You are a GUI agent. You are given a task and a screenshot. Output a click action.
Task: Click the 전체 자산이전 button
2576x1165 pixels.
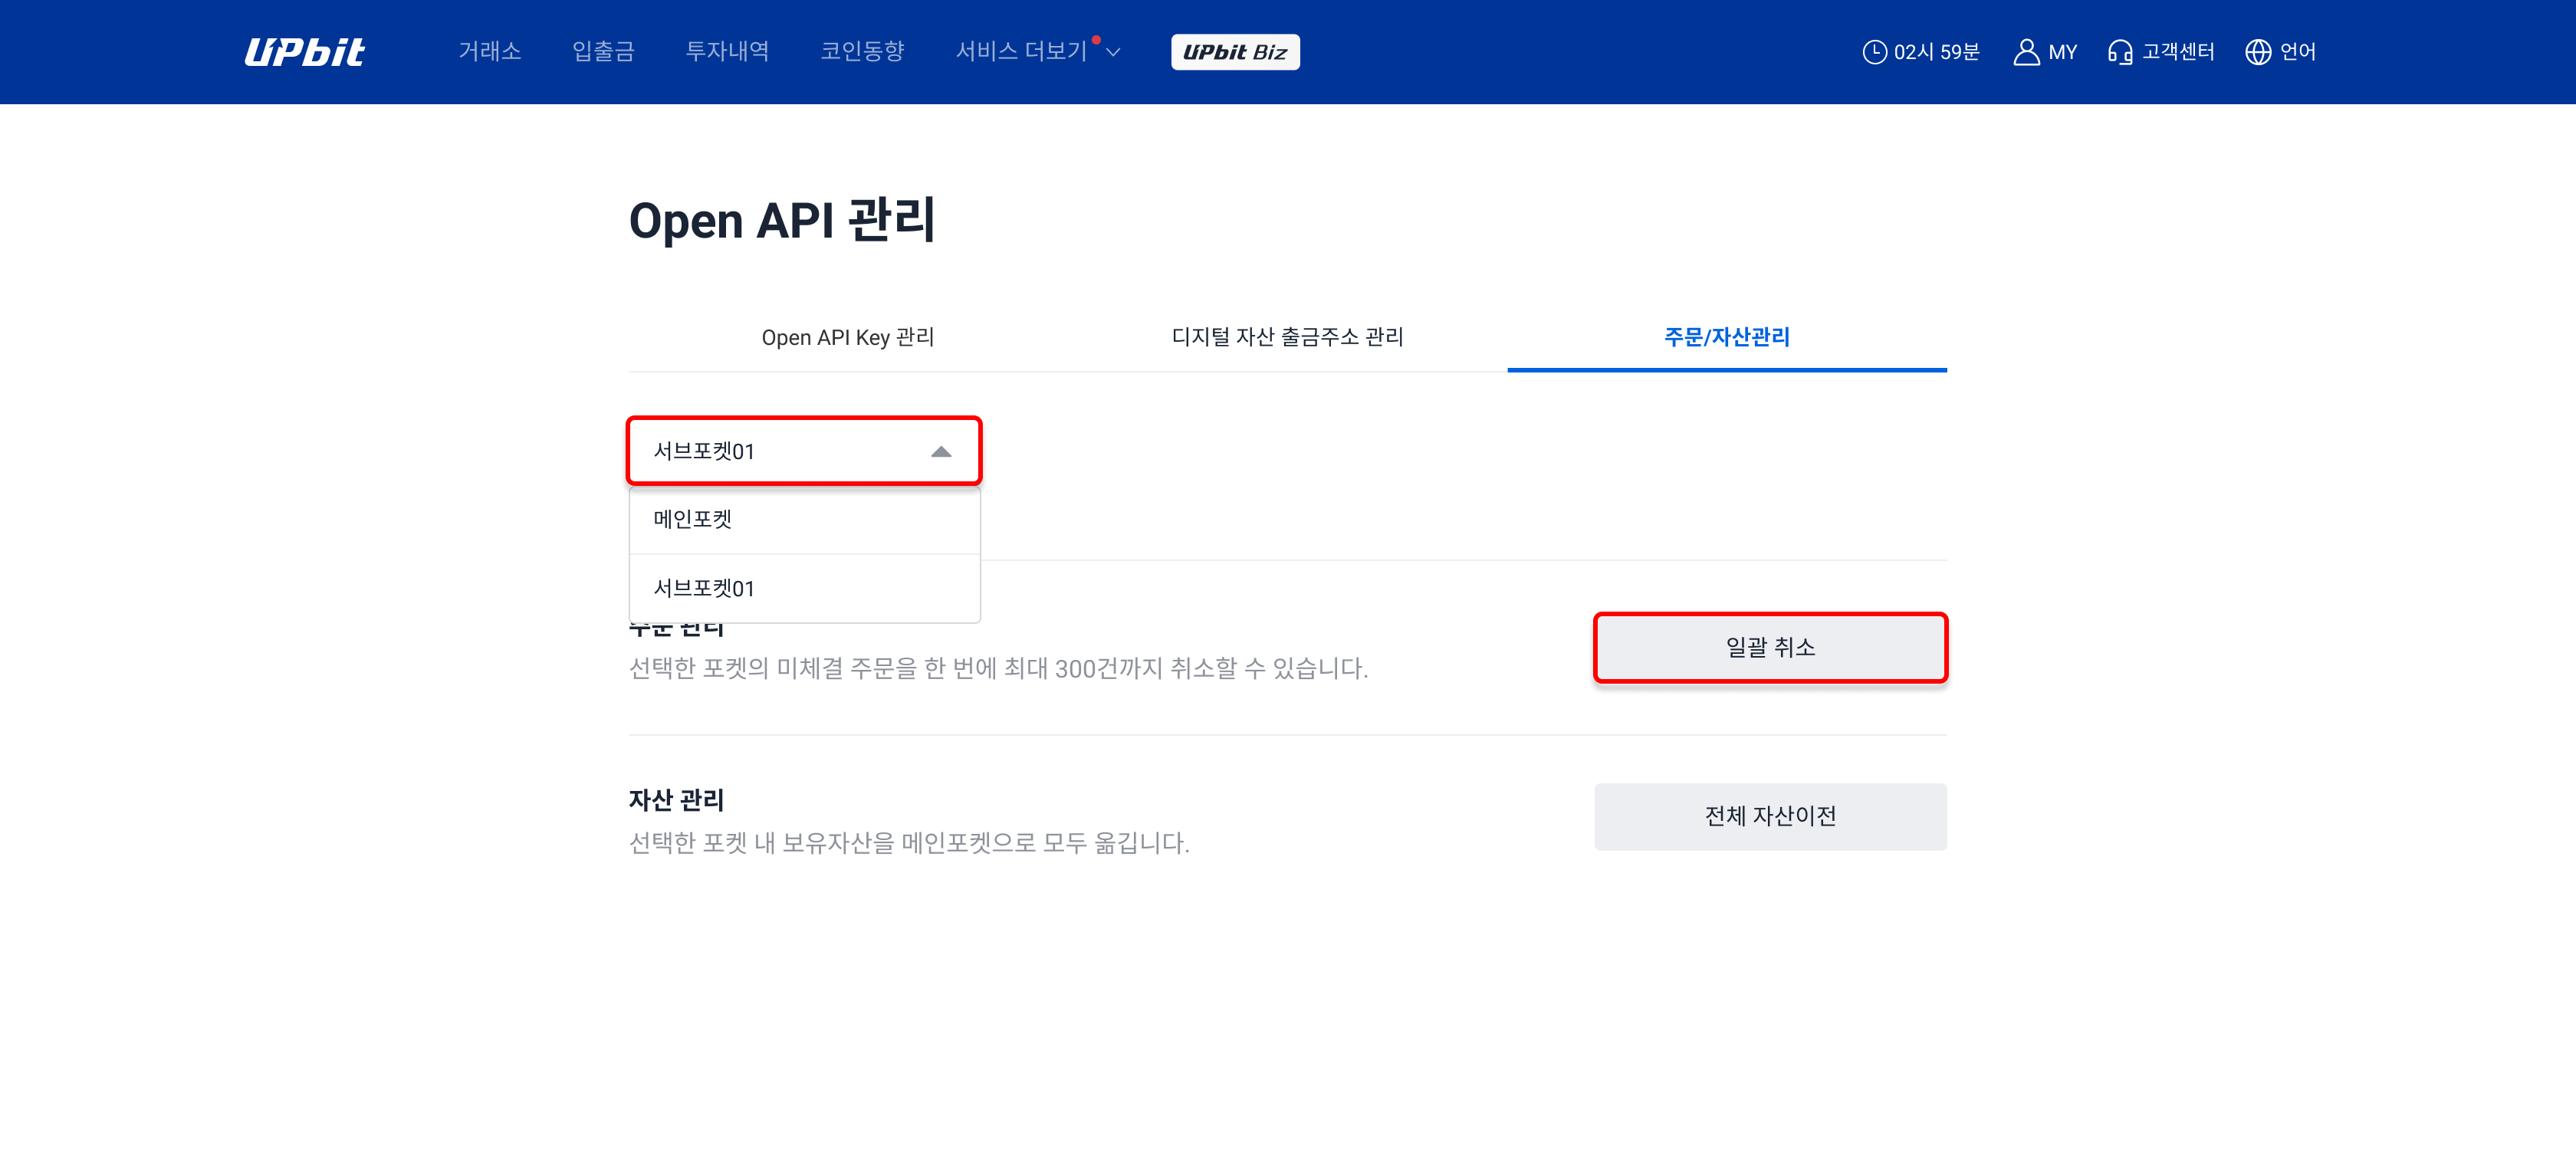pos(1770,817)
